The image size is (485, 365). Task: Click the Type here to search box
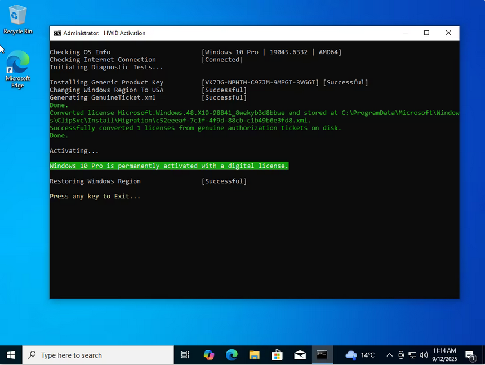(x=98, y=355)
